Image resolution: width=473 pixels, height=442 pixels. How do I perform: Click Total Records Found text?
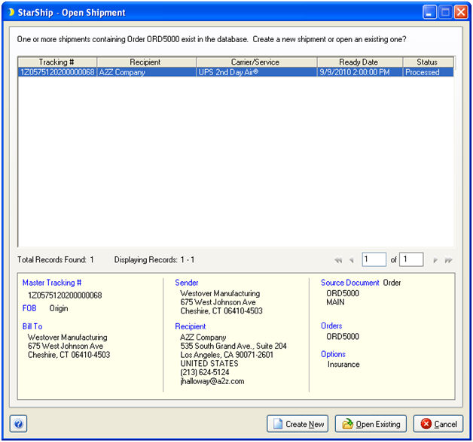pos(56,259)
